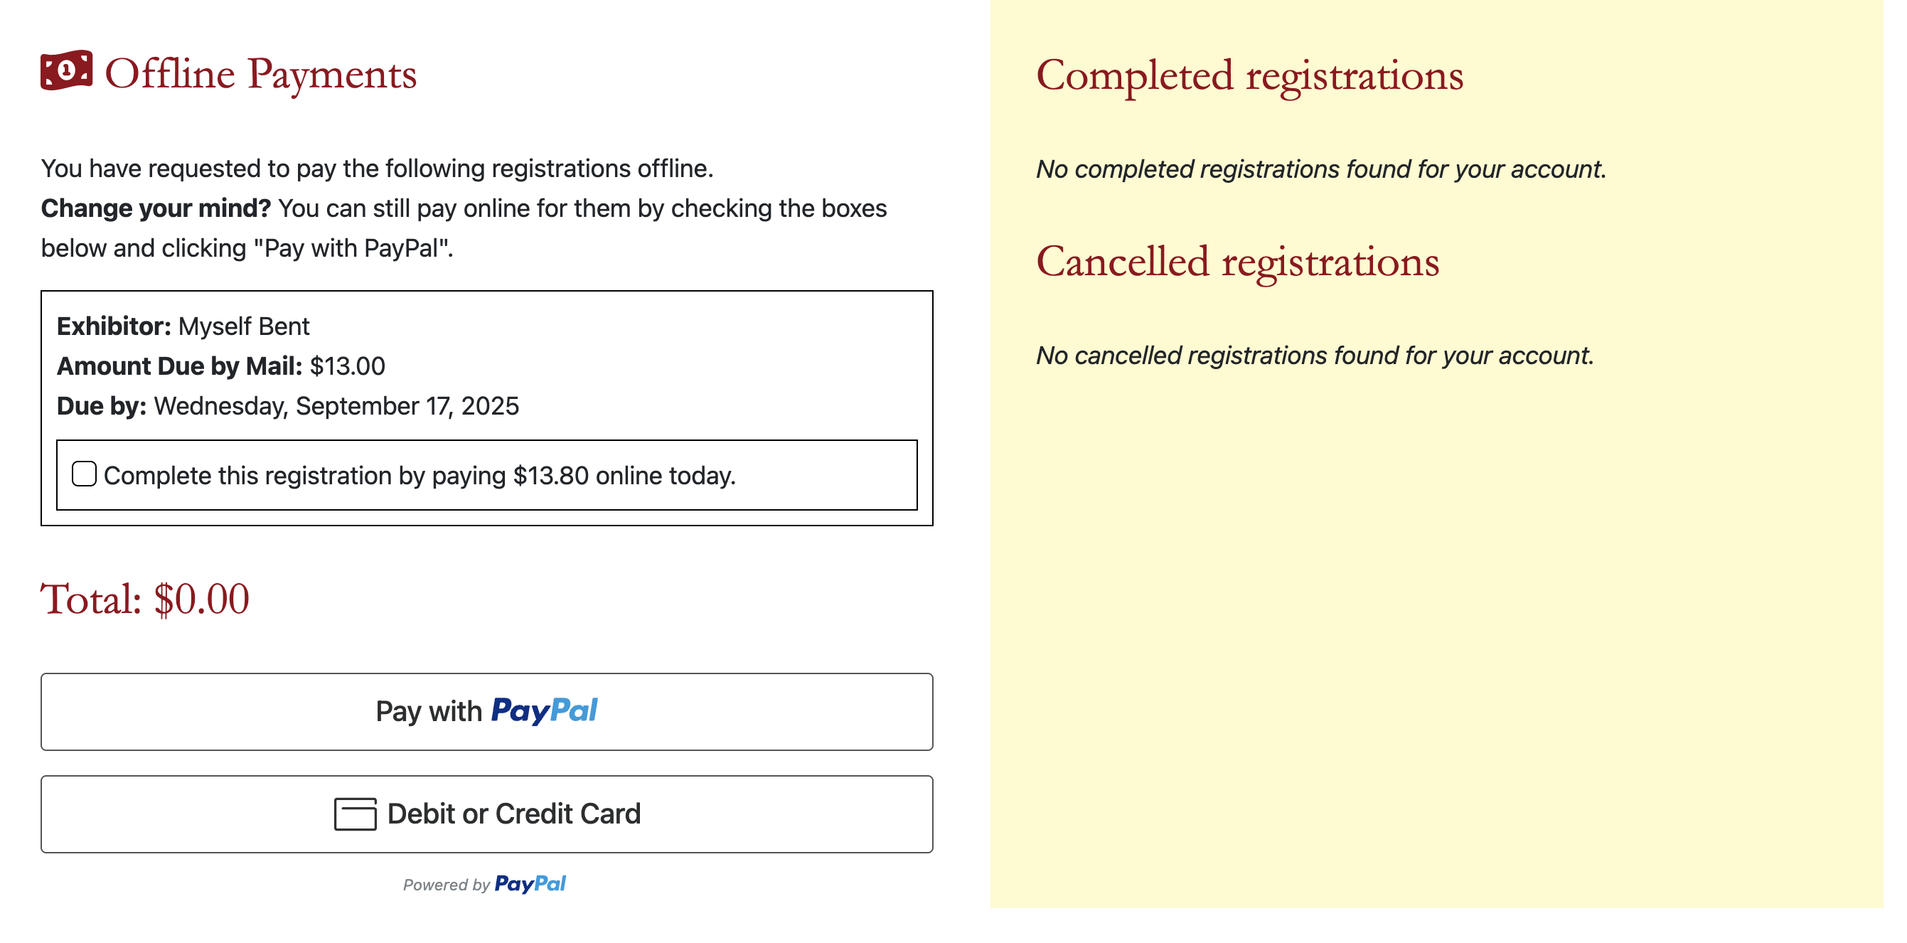Screen dimensions: 1907x943
Task: Click the Amount Due by Mail $13.00 line
Action: tap(220, 366)
